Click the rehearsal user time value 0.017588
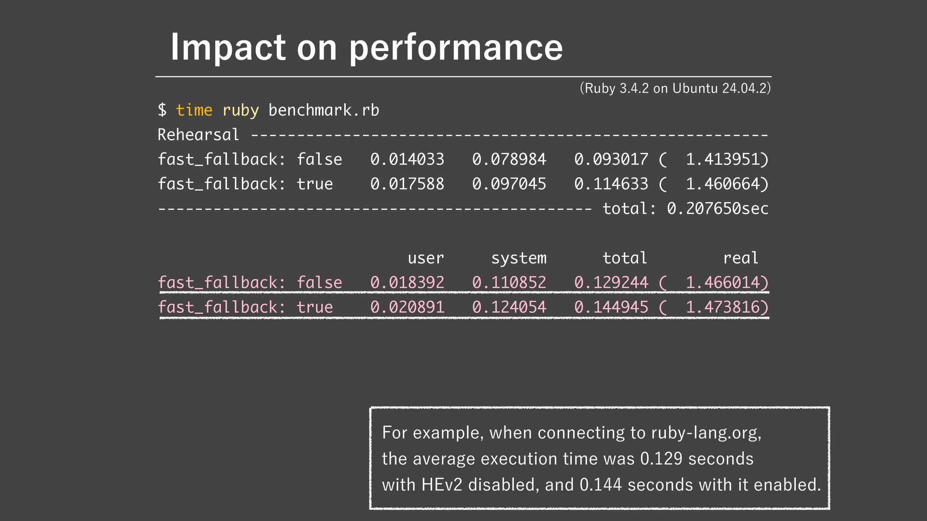 point(407,184)
